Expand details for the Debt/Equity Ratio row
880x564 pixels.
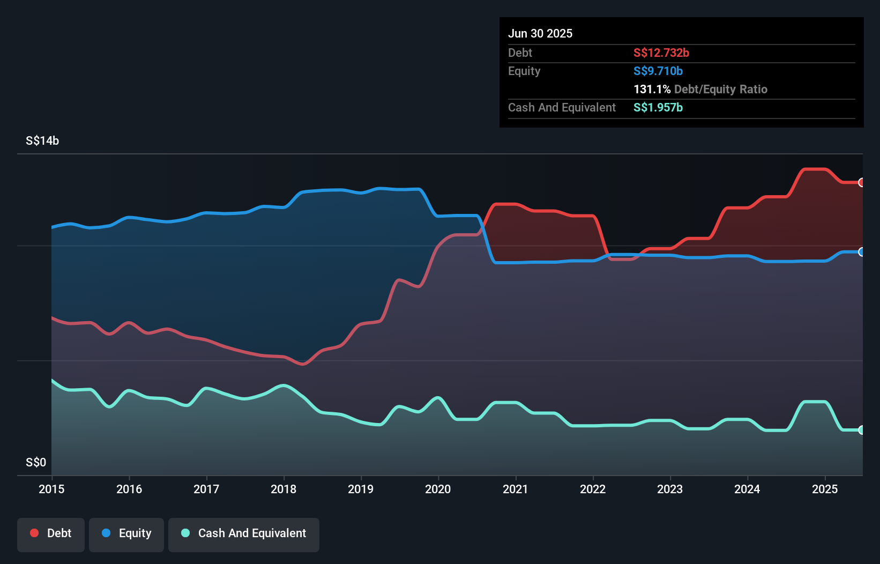coord(700,89)
